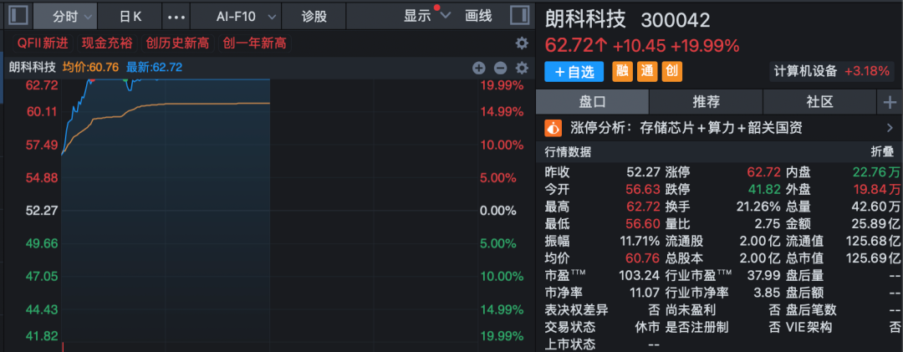The height and width of the screenshot is (352, 903).
Task: Click the 内盘 value 22.76万
Action: (x=876, y=172)
